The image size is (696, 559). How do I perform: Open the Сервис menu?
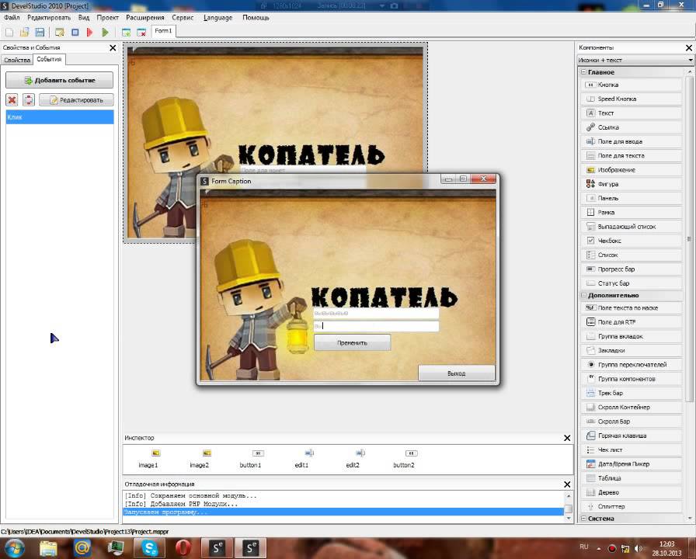pyautogui.click(x=183, y=18)
